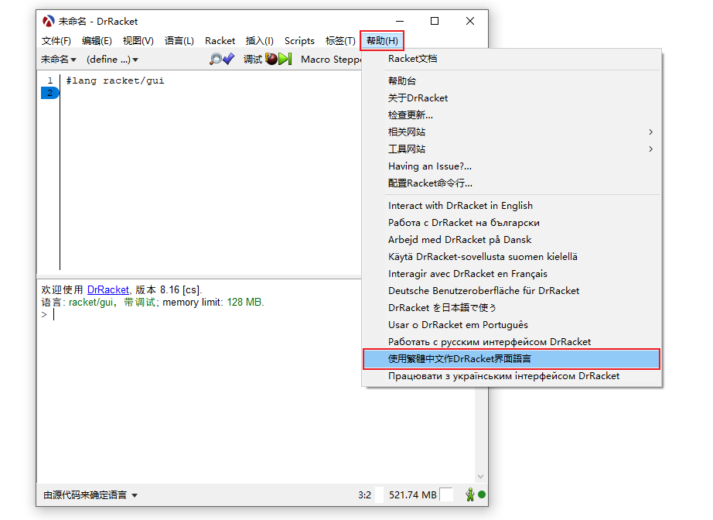713x520 pixels.
Task: Click the interactions scrollbar down arrow
Action: 481,477
